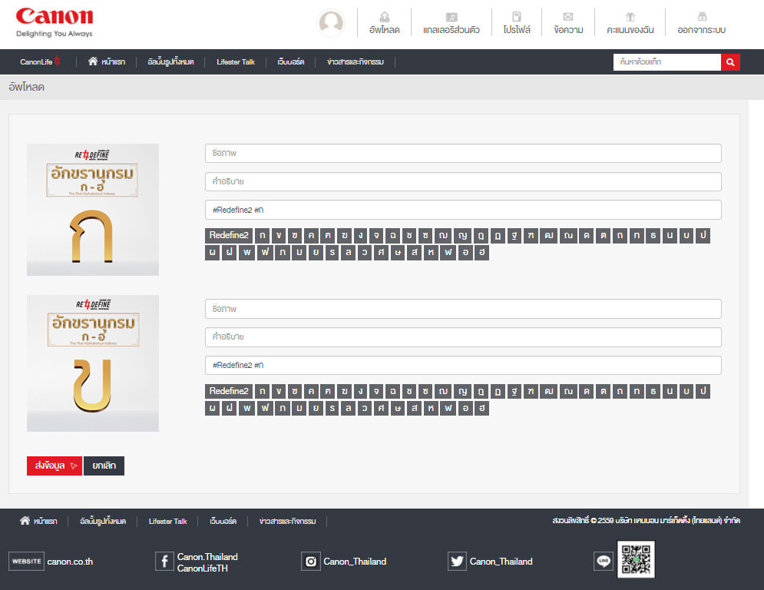The height and width of the screenshot is (590, 764).
Task: Click the upload icon in header
Action: [x=384, y=17]
